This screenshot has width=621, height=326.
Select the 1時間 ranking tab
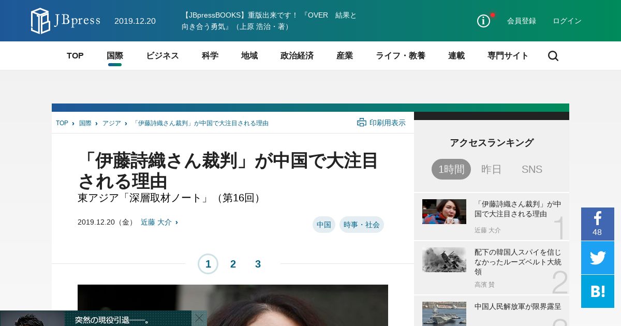(x=451, y=169)
